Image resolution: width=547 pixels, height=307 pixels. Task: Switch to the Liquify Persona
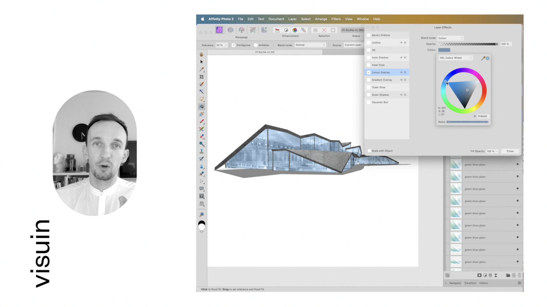[x=230, y=30]
